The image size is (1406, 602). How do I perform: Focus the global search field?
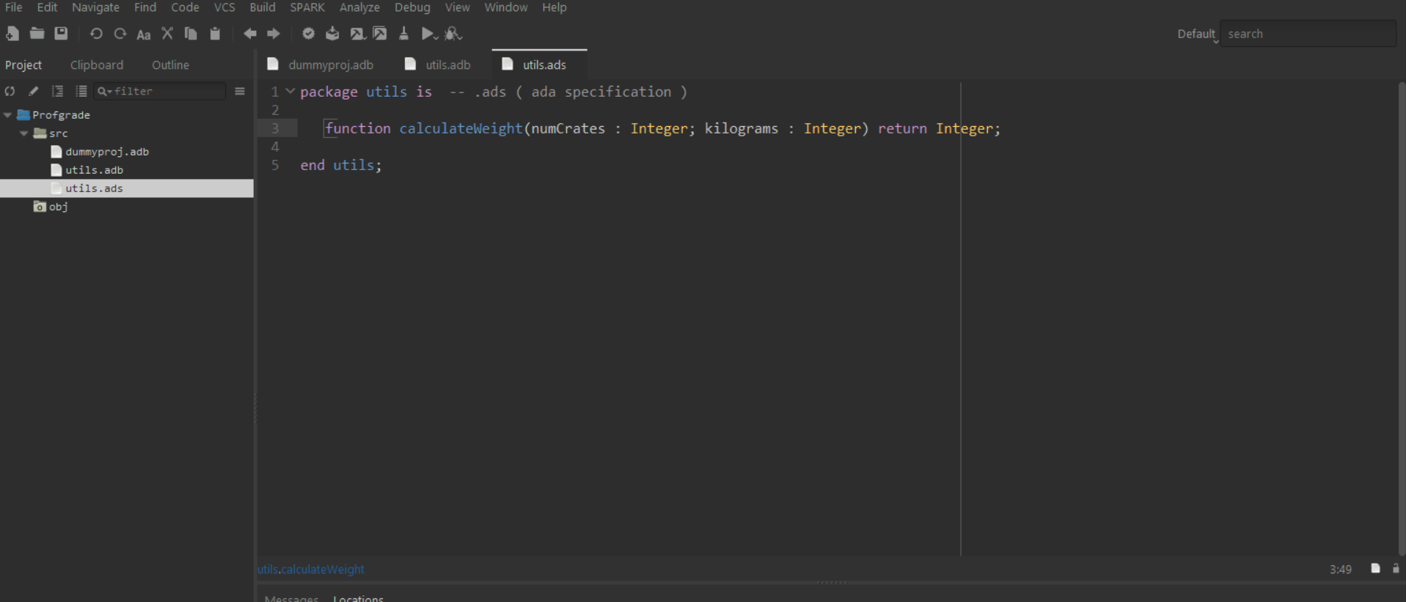point(1308,34)
